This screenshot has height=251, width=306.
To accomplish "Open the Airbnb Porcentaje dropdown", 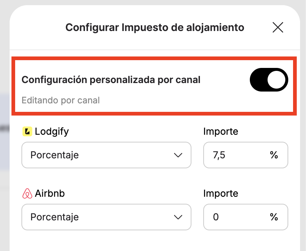I will (106, 217).
